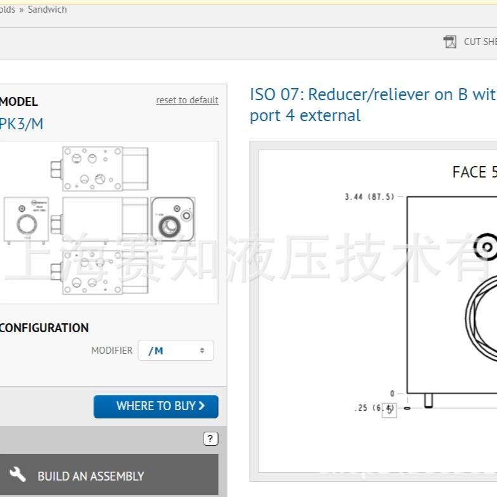Click the WHERE TO BUY button
The height and width of the screenshot is (497, 497).
156,406
